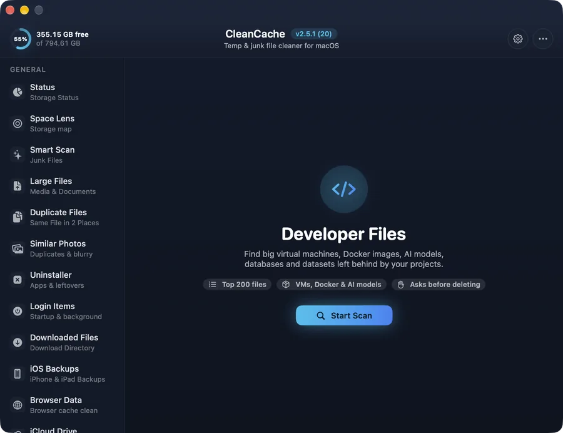This screenshot has height=433, width=563.
Task: Click the v2.5.1 (20) version badge
Action: 314,34
